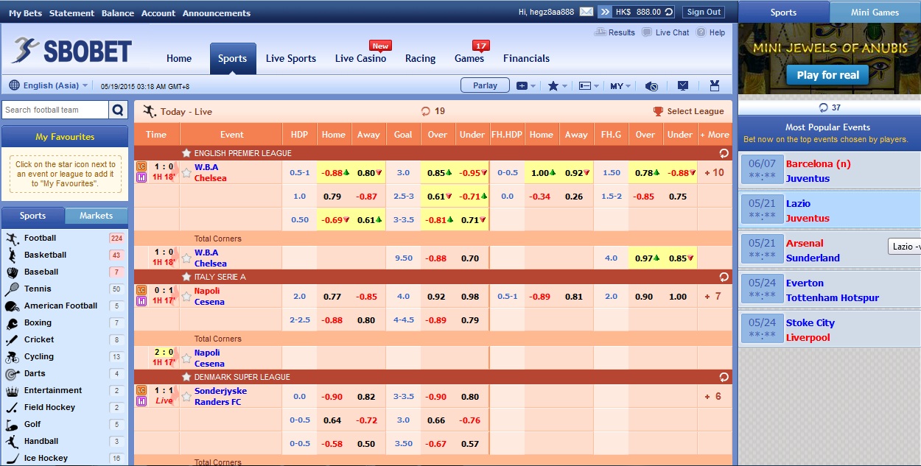Expand + 10 more markets for W.B.A vs Chelsea
Screen dimensions: 921x466
[x=714, y=173]
